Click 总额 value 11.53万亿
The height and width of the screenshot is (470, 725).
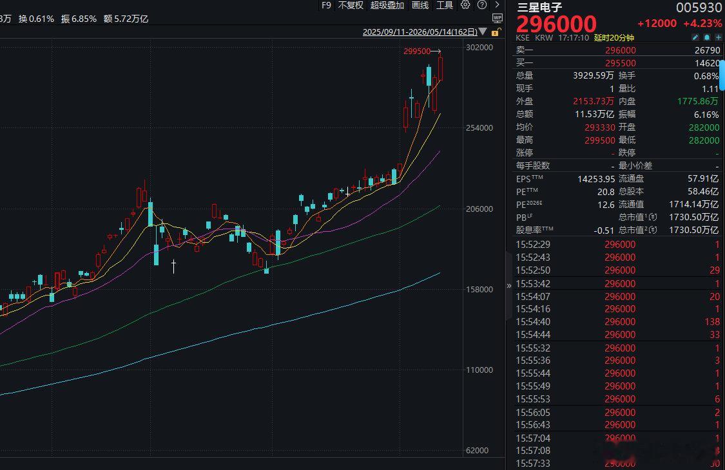click(x=595, y=114)
